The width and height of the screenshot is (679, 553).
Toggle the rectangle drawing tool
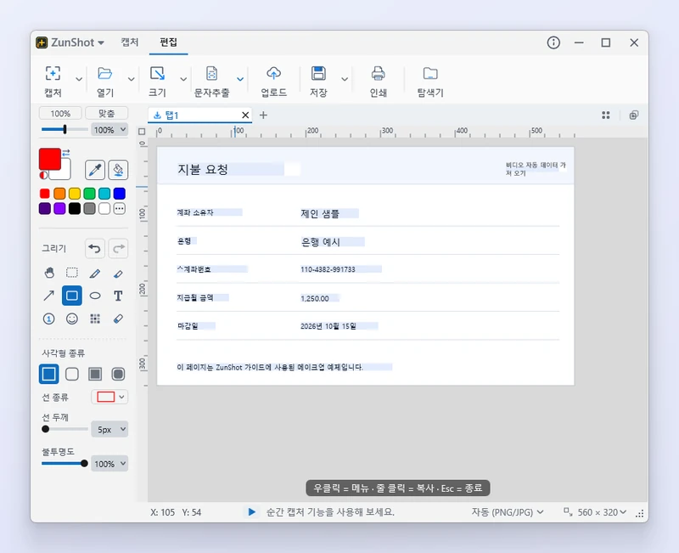72,296
